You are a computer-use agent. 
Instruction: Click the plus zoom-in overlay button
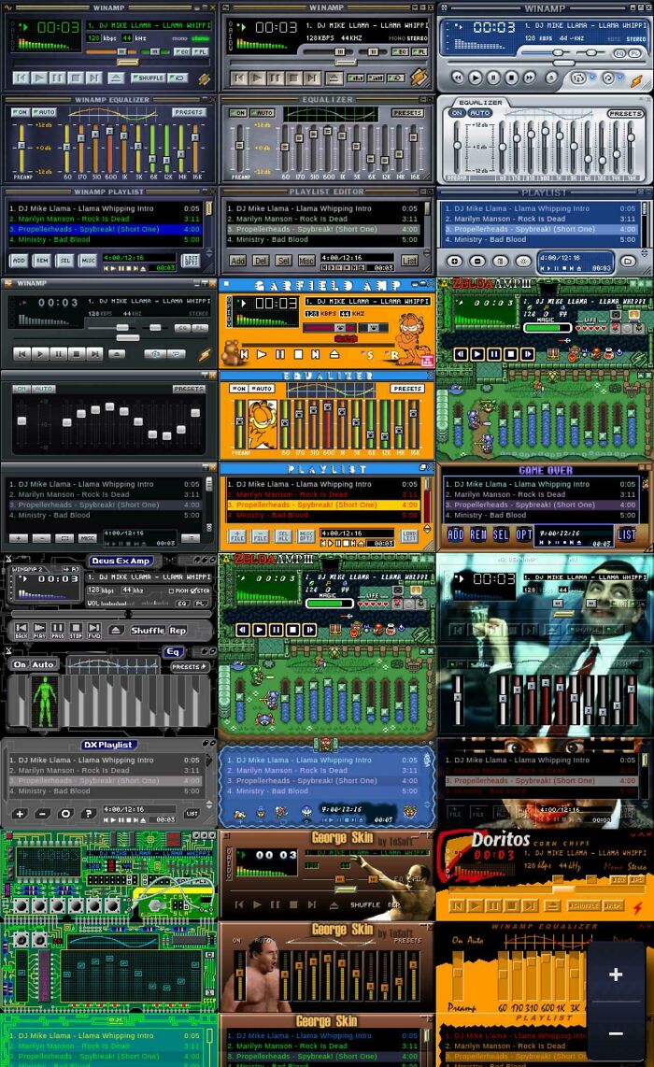pos(616,975)
